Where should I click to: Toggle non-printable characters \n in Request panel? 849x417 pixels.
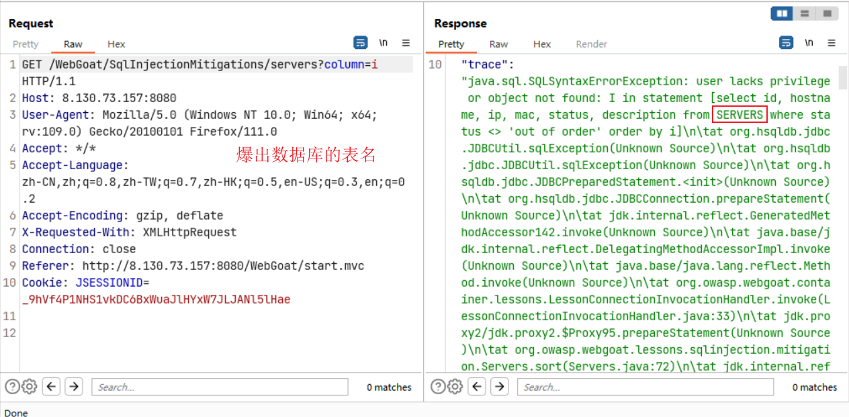pos(384,43)
